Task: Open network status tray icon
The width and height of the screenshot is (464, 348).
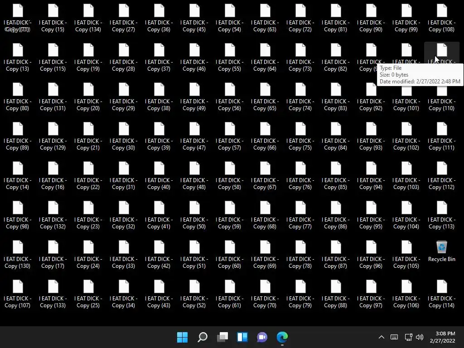Action: pyautogui.click(x=408, y=337)
